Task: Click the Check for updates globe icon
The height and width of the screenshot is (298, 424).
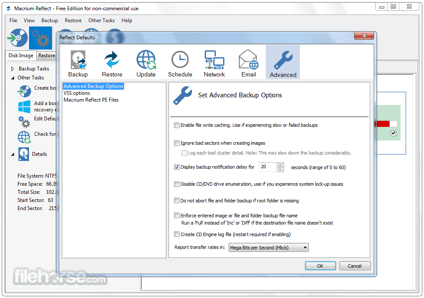Action: tap(24, 137)
